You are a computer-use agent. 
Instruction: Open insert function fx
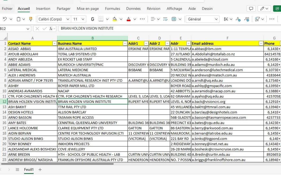pyautogui.click(x=51, y=29)
